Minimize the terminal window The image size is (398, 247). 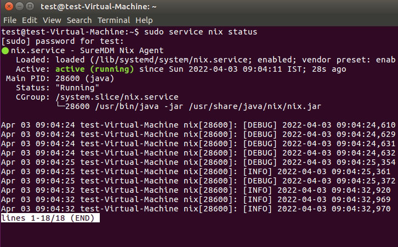click(x=20, y=7)
